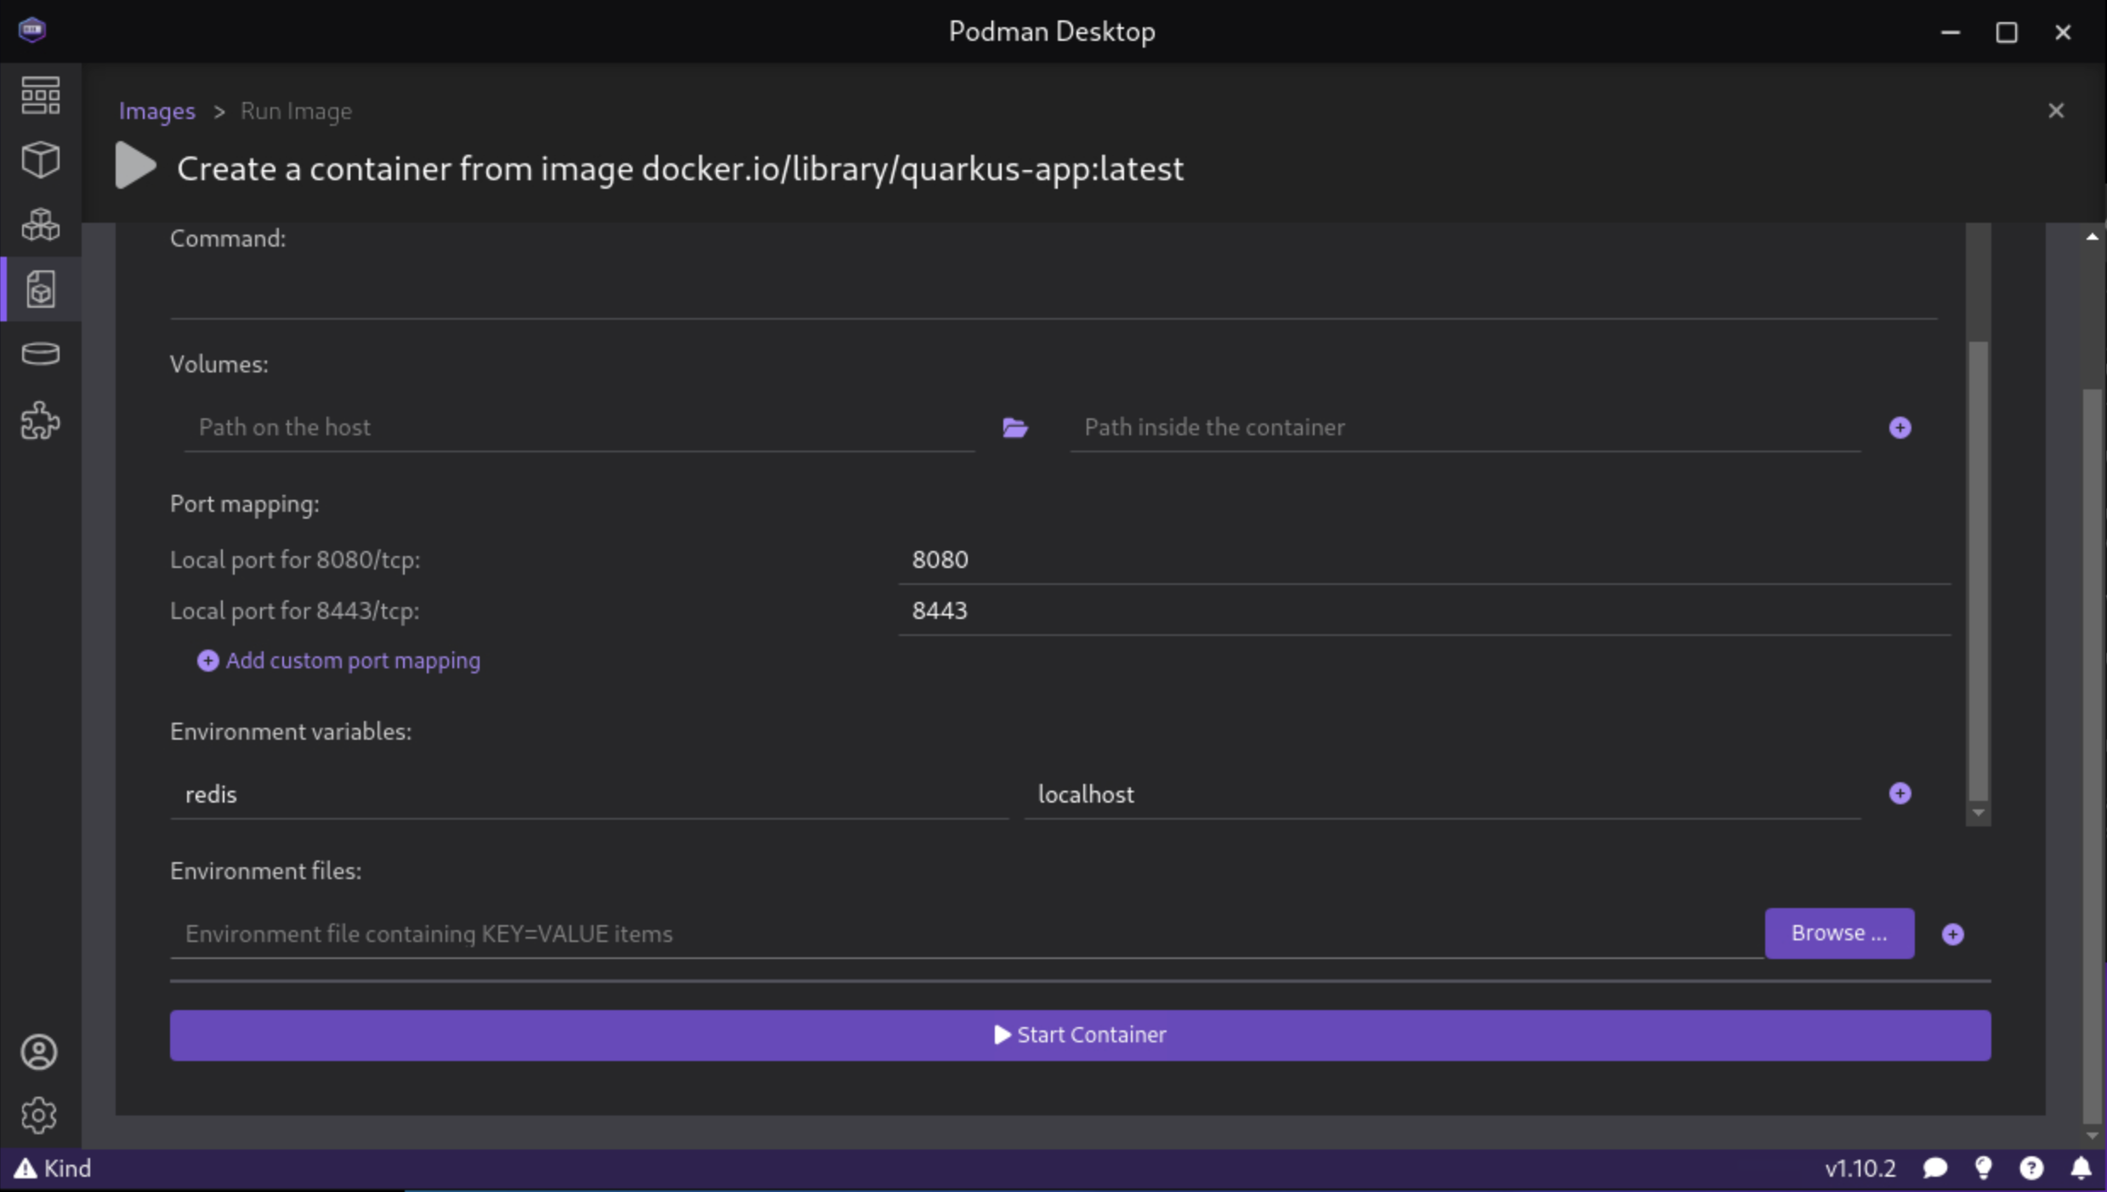Open the Pods sidebar icon
This screenshot has width=2107, height=1192.
coord(40,224)
